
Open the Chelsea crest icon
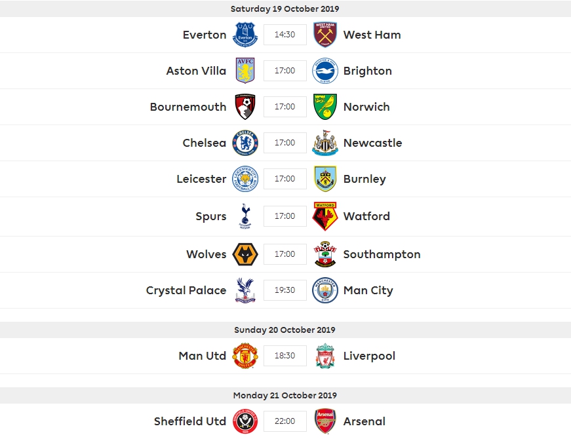tap(245, 143)
